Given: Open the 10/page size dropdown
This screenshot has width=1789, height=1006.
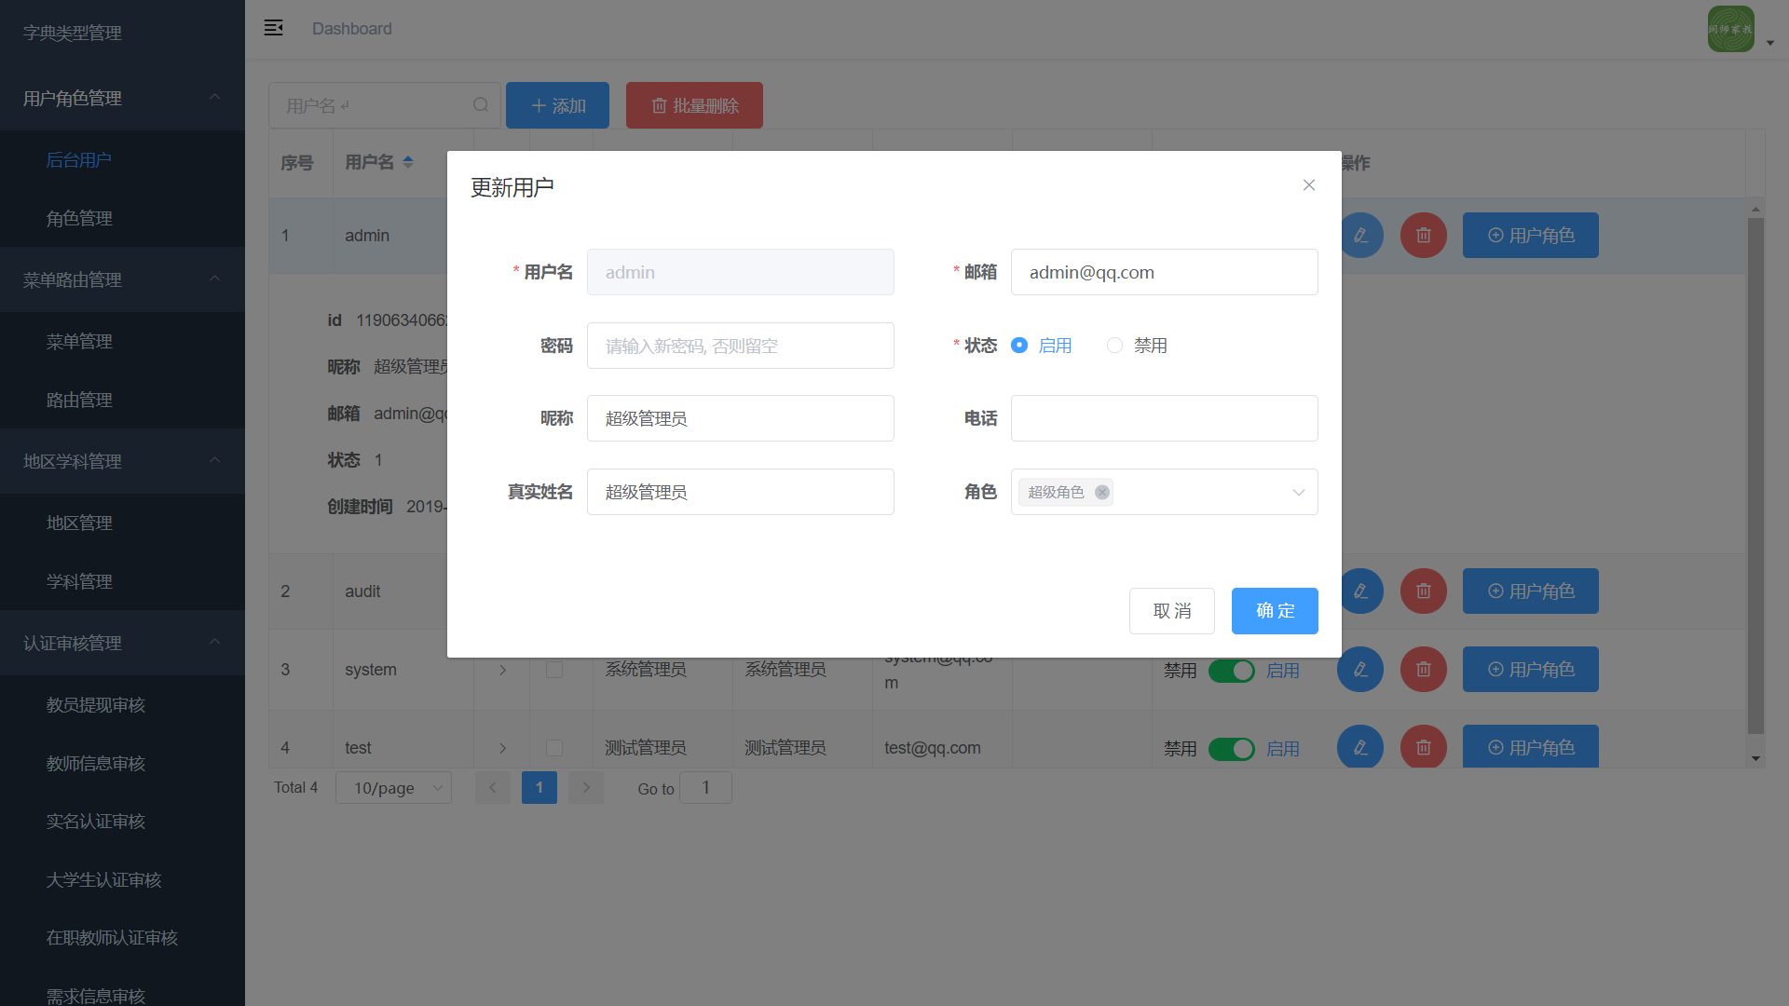Looking at the screenshot, I should click(x=393, y=788).
